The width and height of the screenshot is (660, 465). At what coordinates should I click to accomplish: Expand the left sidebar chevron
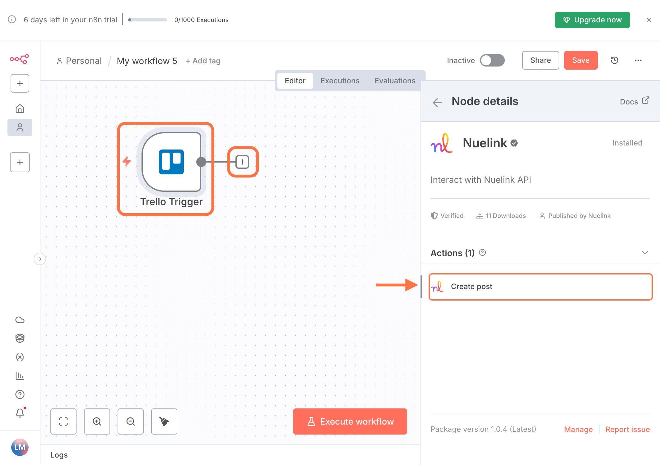point(40,259)
